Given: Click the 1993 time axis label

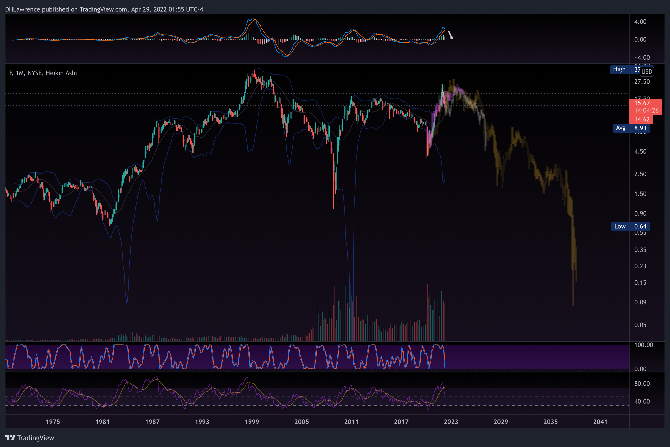Looking at the screenshot, I should coord(202,422).
